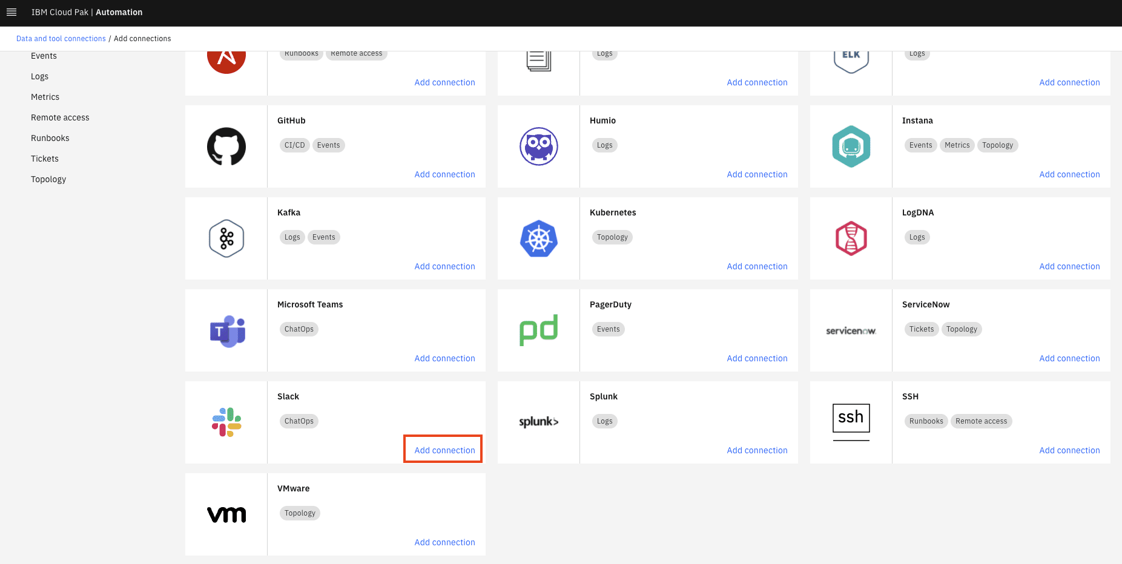Click the Remote access tag on SSH
The image size is (1122, 564).
coord(982,421)
